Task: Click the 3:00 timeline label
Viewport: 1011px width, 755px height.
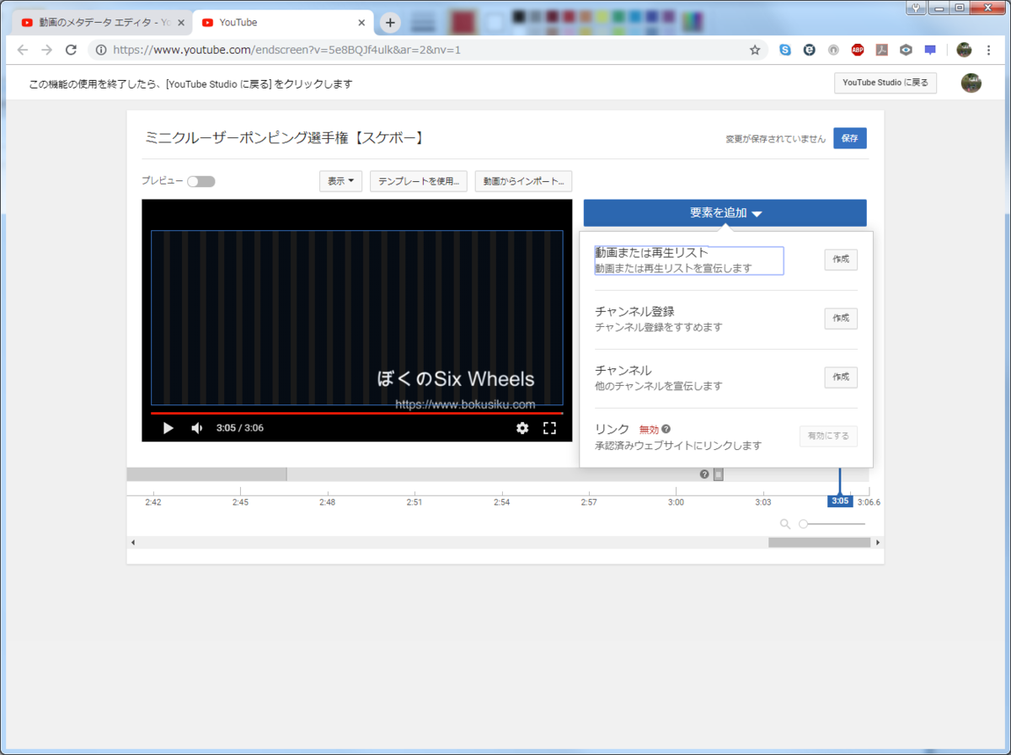Action: [676, 502]
